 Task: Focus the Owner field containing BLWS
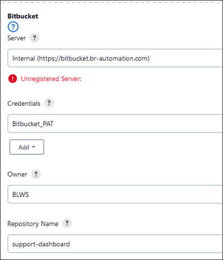coord(115,194)
